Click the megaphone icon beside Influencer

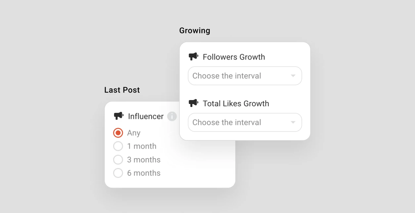(x=118, y=116)
